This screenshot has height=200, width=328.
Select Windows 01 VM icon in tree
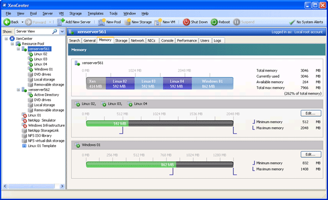[x=30, y=69]
